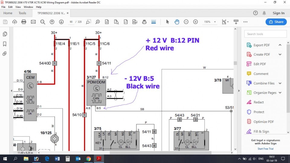Click the blue Share button
Viewport: 290px width, 163px height.
click(x=276, y=22)
